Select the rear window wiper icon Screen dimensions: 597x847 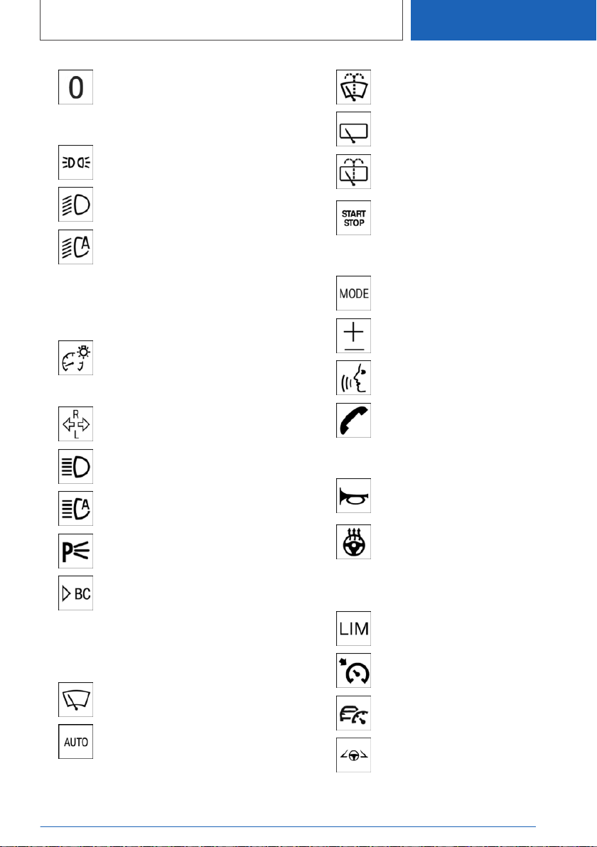353,129
